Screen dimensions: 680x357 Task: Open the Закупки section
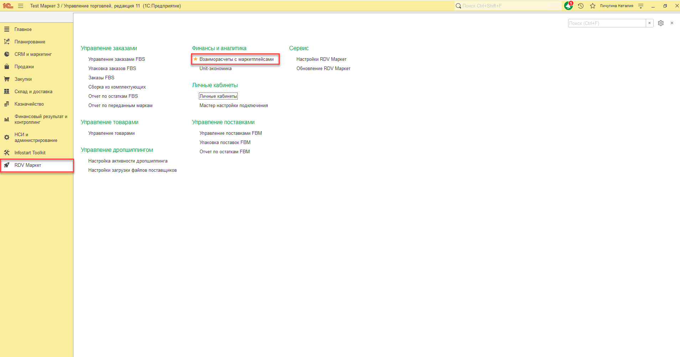(x=37, y=79)
